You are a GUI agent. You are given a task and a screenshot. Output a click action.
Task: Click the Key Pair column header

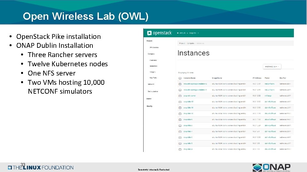pyautogui.click(x=283, y=78)
